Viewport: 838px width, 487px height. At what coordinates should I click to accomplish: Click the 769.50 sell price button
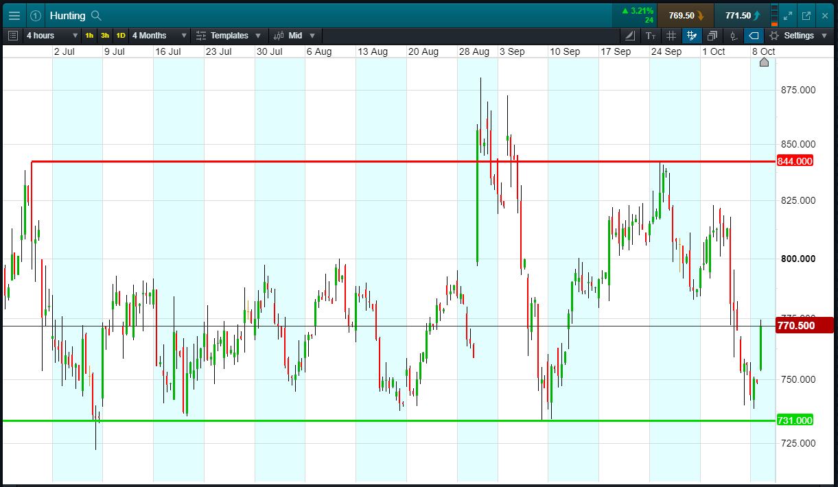(x=685, y=15)
